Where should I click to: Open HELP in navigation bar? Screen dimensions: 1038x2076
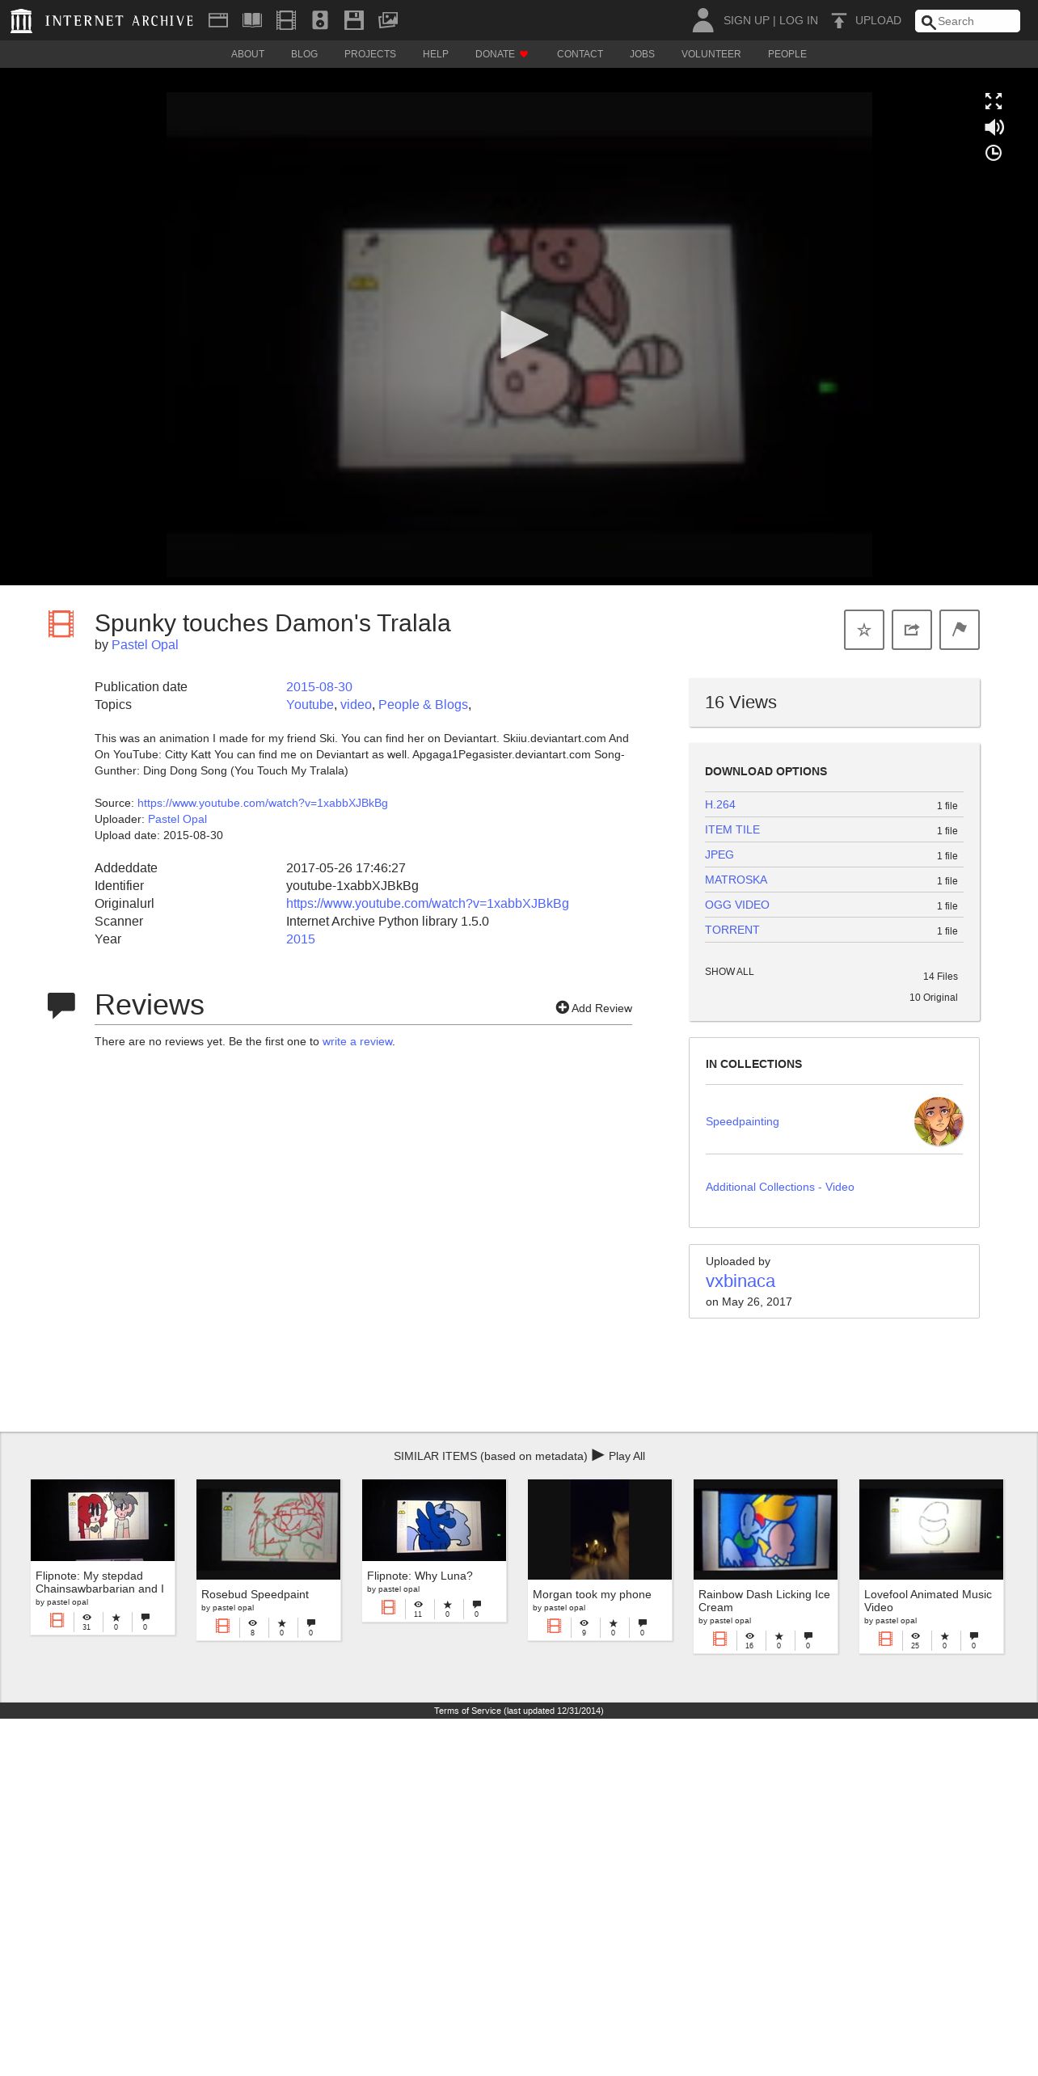coord(435,54)
